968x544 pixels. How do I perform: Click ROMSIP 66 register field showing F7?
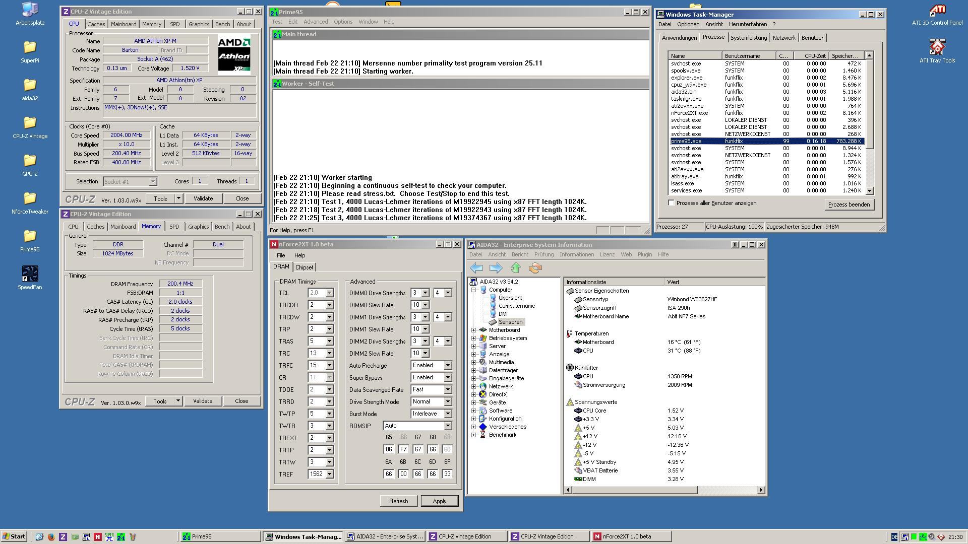[403, 449]
